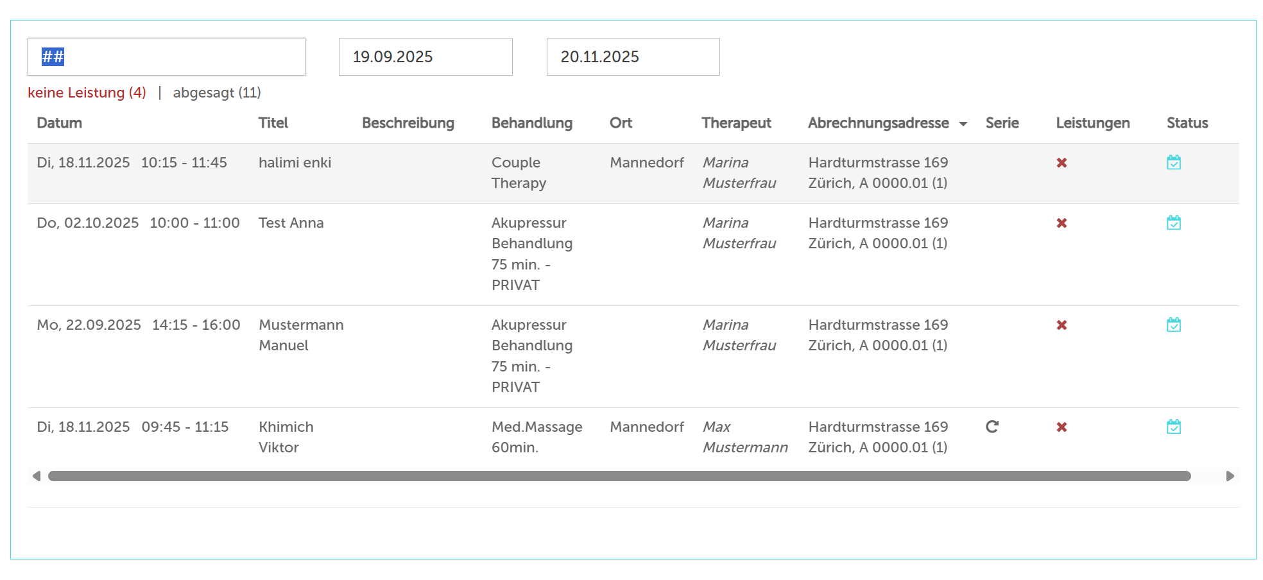Click red X in Mustermann Manuel row
This screenshot has height=580, width=1263.
coord(1061,325)
